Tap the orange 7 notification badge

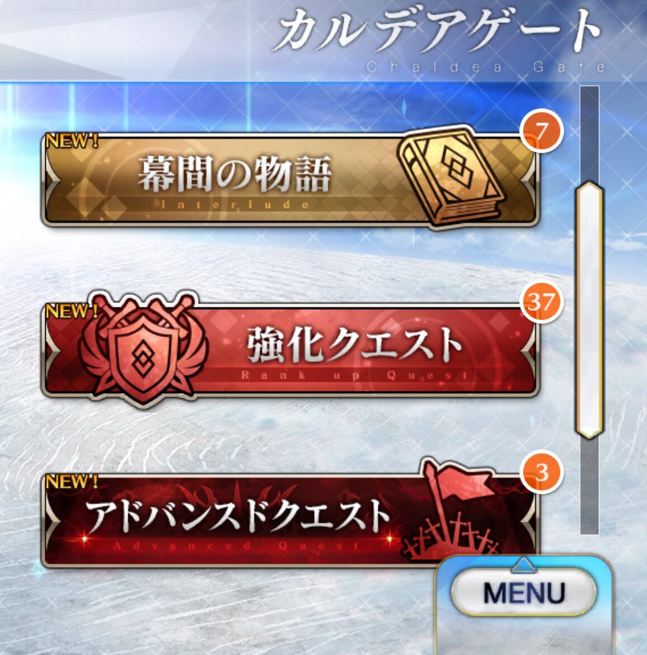point(542,131)
